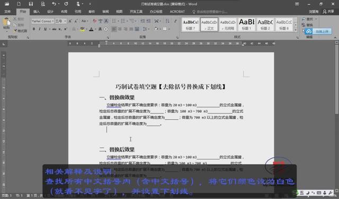Decrease font size with the shrink font icon
Screen dimensions: 339x199
[x=76, y=21]
